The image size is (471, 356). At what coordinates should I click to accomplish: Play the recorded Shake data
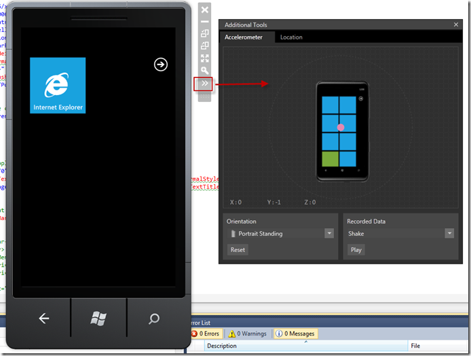356,250
